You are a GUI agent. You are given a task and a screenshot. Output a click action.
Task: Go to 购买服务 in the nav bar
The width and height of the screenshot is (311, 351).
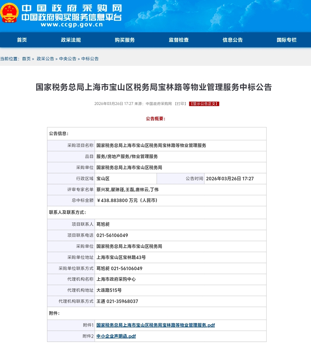tap(125, 40)
